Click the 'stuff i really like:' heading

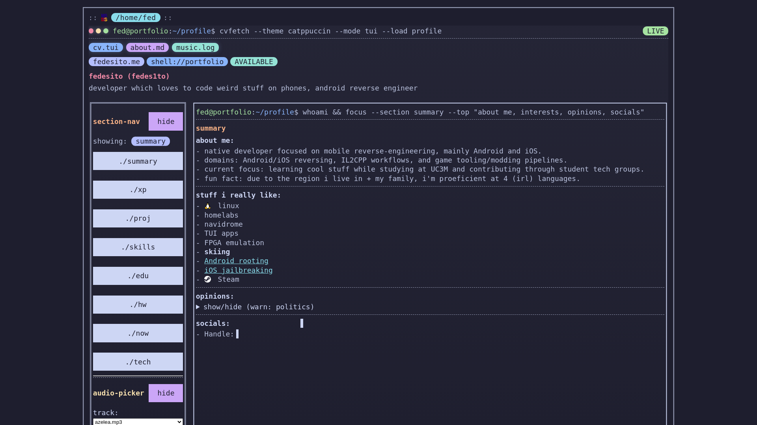coord(239,195)
